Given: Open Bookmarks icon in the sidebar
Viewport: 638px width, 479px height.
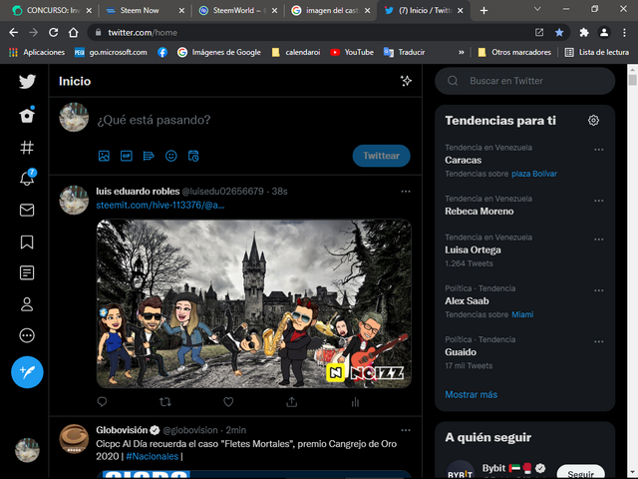Looking at the screenshot, I should click(27, 241).
